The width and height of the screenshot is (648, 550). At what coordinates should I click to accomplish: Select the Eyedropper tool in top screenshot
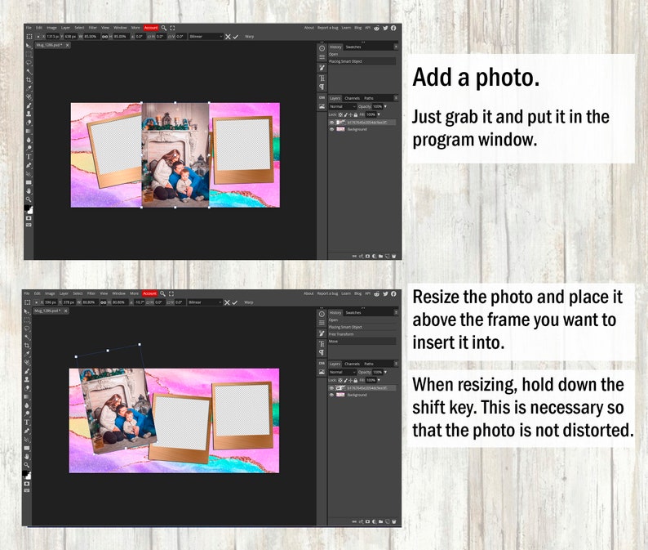pyautogui.click(x=29, y=87)
